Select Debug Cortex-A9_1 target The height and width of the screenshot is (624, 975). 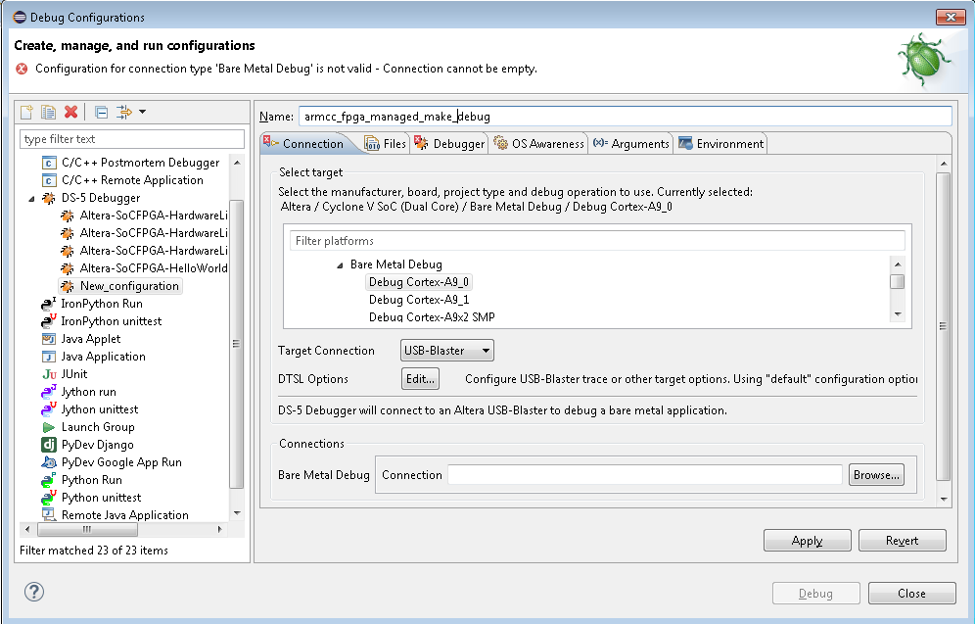coord(418,299)
